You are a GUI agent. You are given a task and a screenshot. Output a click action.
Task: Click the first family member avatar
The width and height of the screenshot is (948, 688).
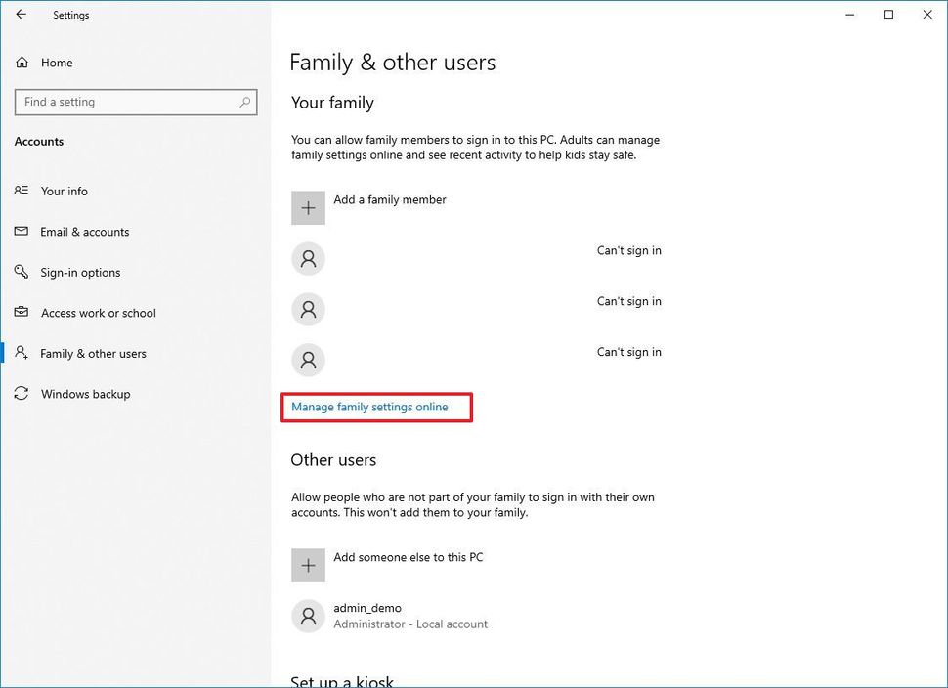pyautogui.click(x=308, y=259)
